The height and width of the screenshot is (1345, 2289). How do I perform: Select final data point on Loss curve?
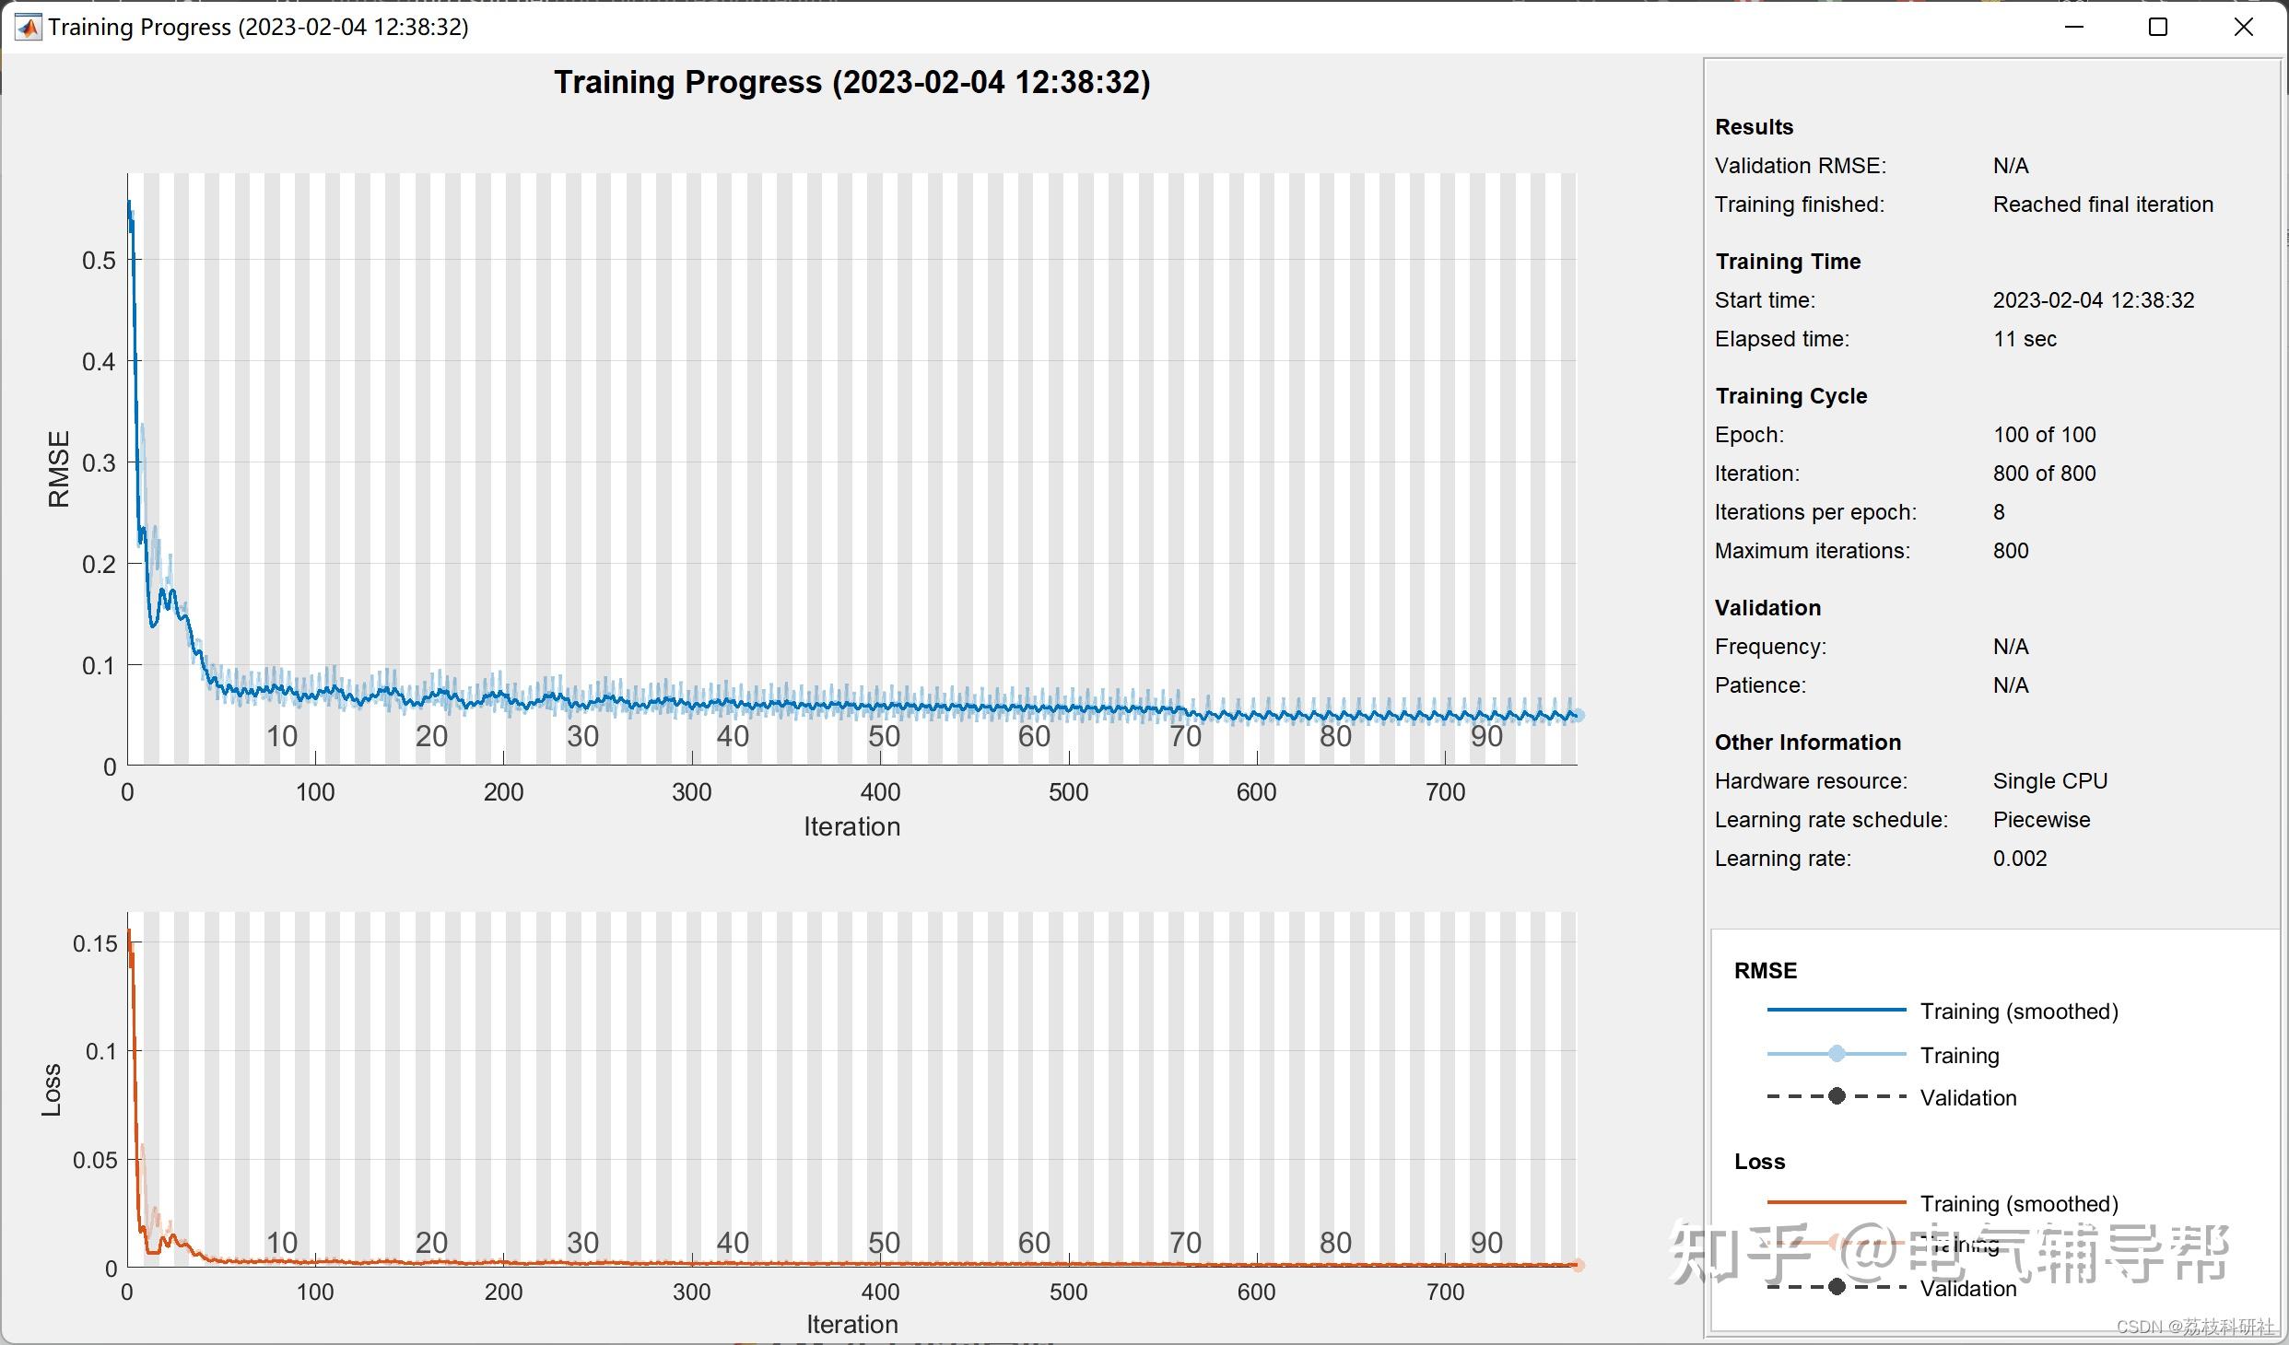click(1578, 1265)
